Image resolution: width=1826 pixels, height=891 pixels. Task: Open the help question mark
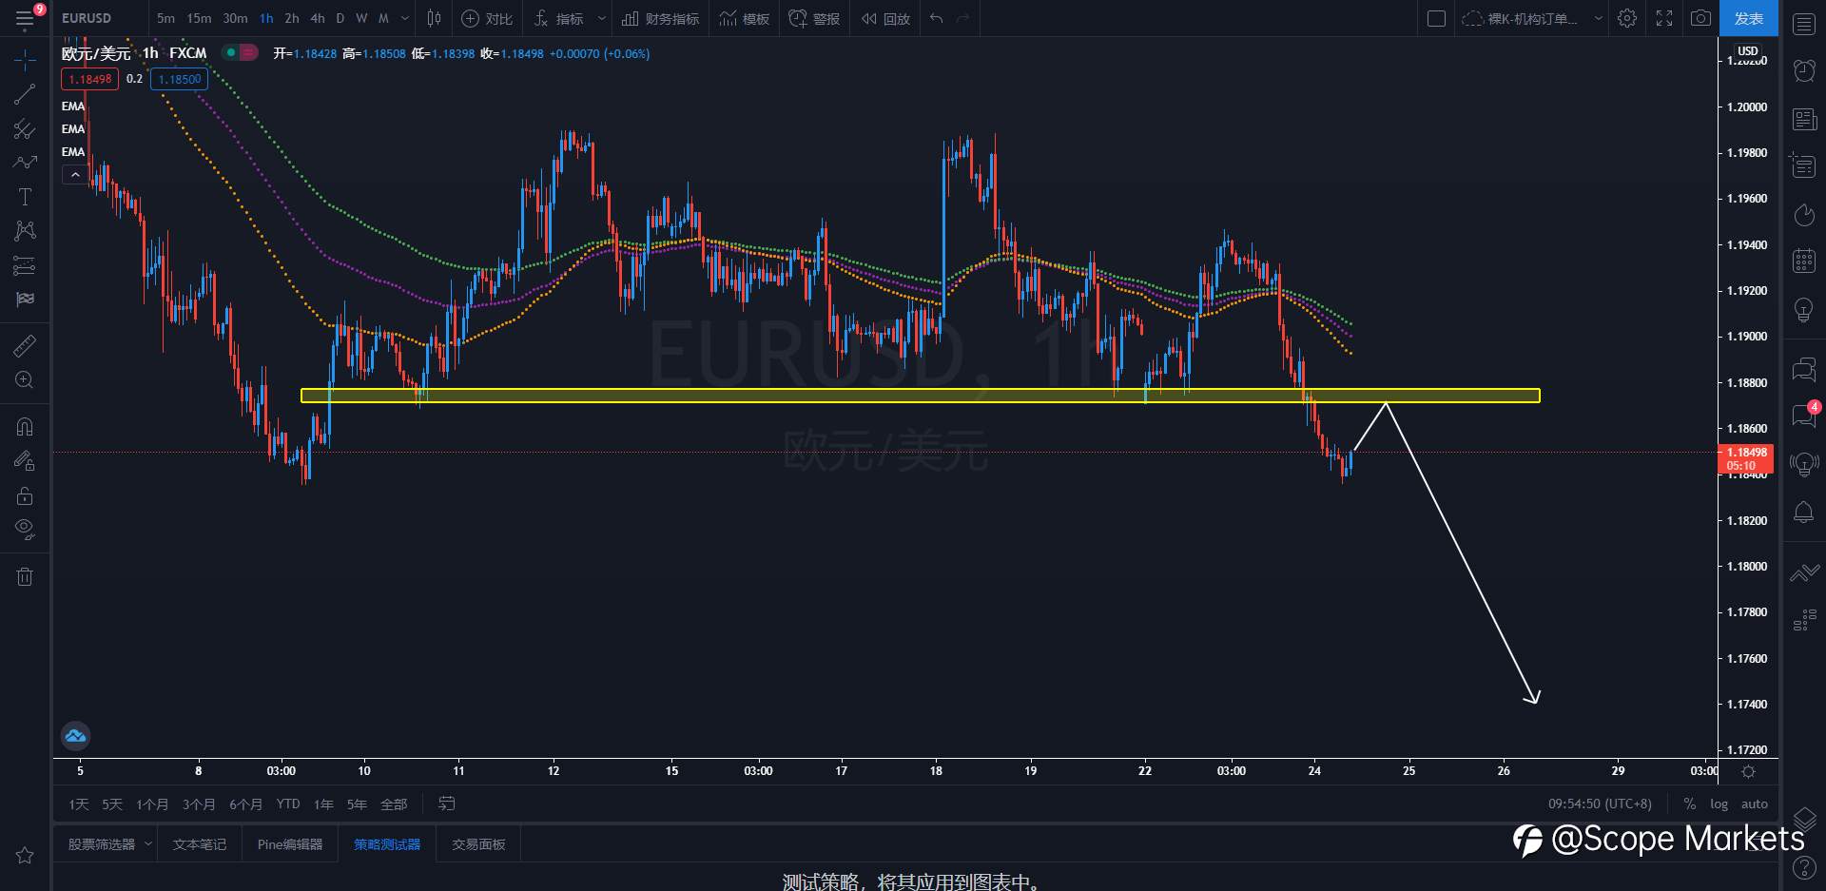pyautogui.click(x=1804, y=867)
